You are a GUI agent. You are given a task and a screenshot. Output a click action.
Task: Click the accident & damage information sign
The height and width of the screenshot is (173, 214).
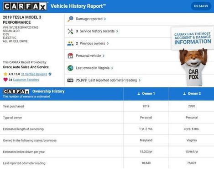pyautogui.click(x=193, y=38)
